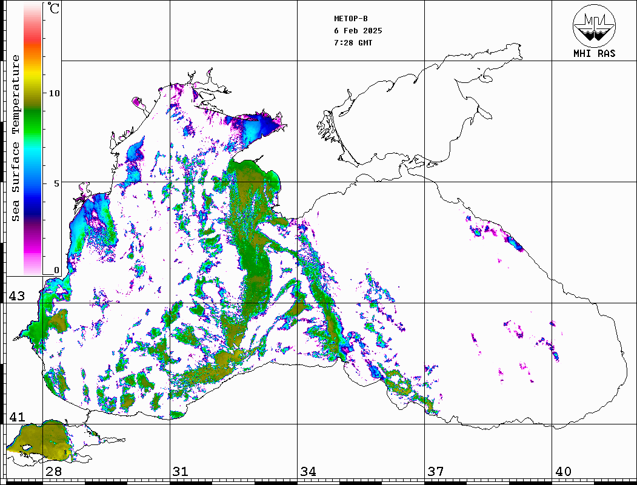Click the 'METOP-B' satellite name text
Image resolution: width=637 pixels, height=485 pixels.
(x=351, y=19)
